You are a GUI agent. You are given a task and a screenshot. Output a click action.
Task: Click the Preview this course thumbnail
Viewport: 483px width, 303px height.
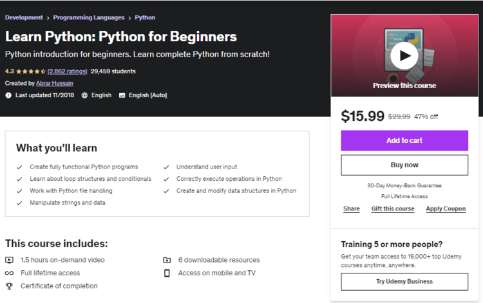(x=404, y=56)
